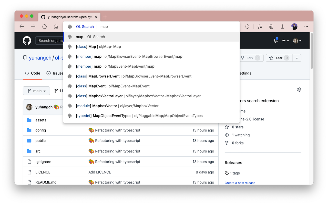This screenshot has height=205, width=328.
Task: Open the README.md file link
Action: coord(46,182)
